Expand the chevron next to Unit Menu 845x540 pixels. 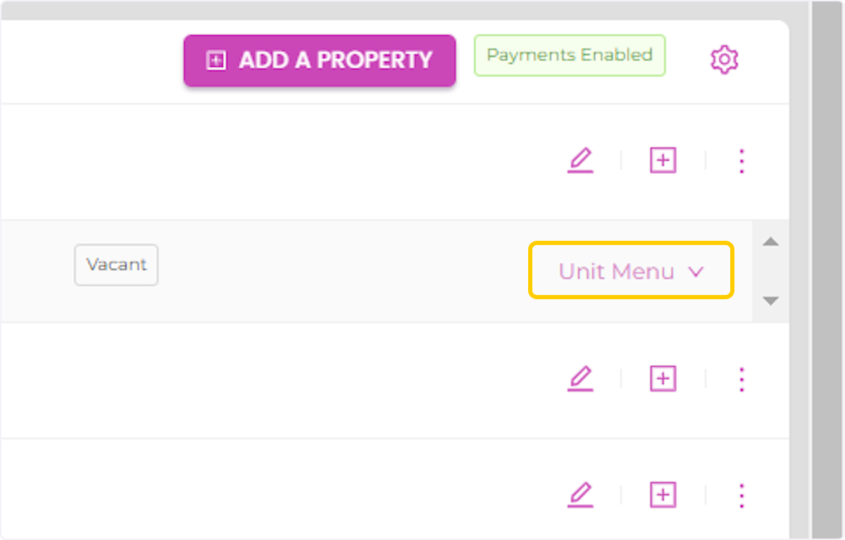coord(696,271)
